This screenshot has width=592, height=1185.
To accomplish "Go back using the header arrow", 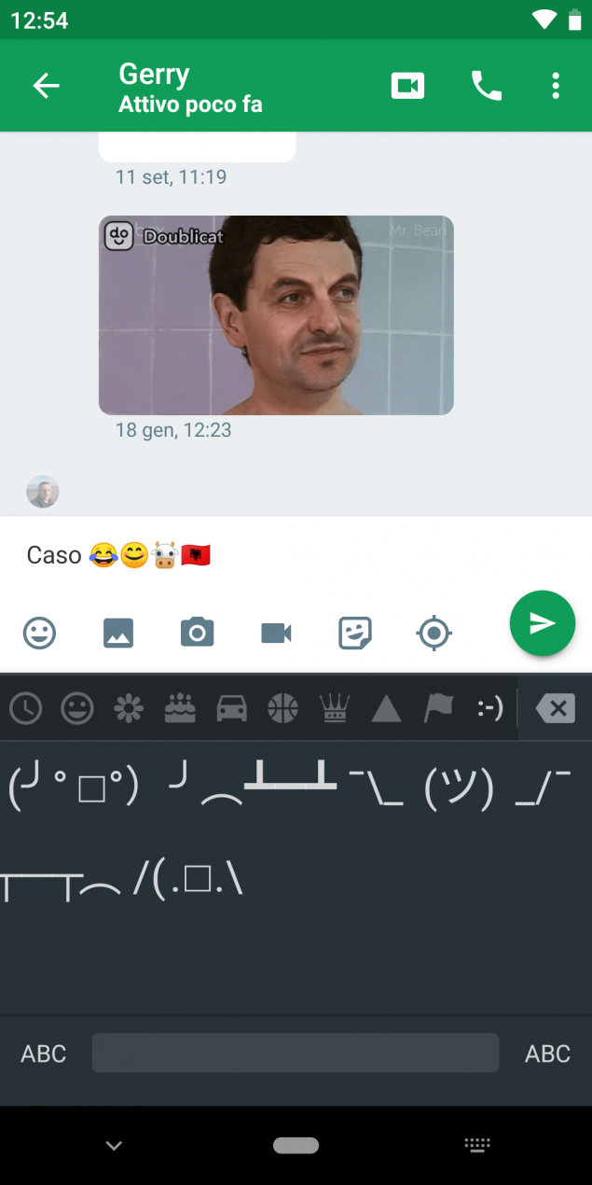I will coord(46,87).
